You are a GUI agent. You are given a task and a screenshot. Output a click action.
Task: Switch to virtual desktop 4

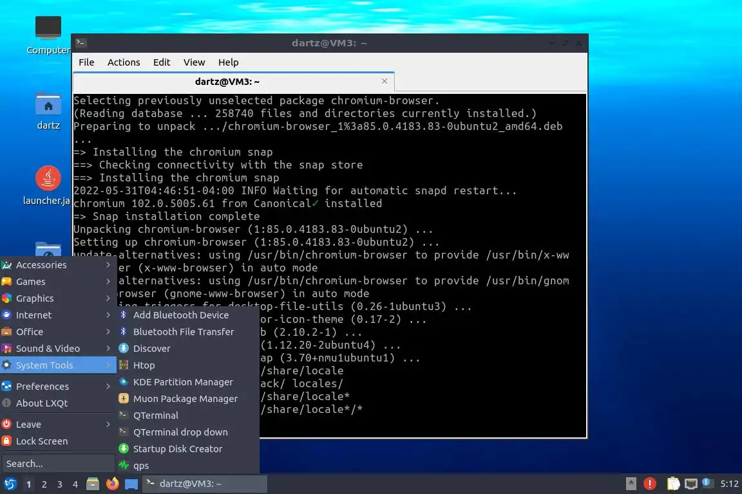pyautogui.click(x=75, y=484)
